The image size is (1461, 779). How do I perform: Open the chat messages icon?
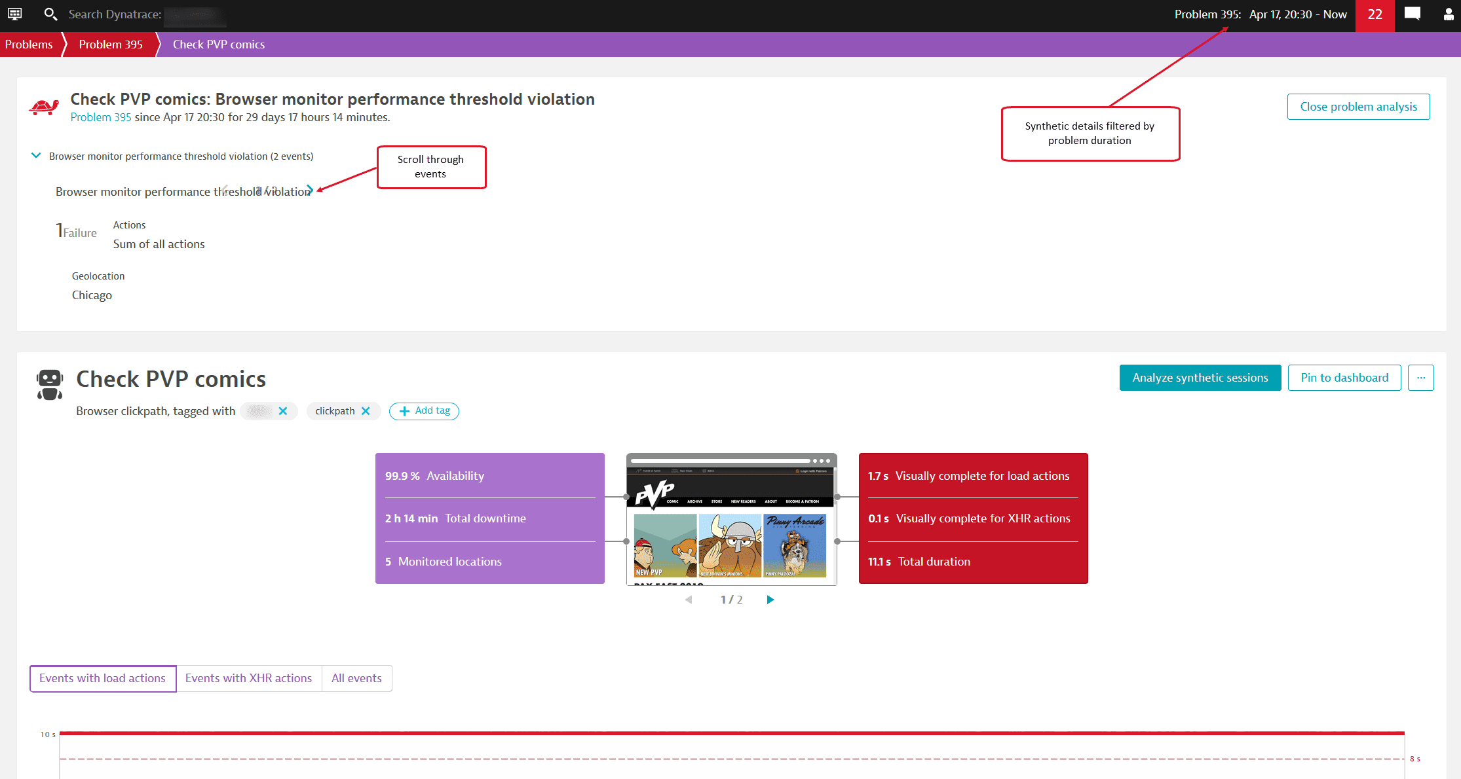pos(1413,14)
